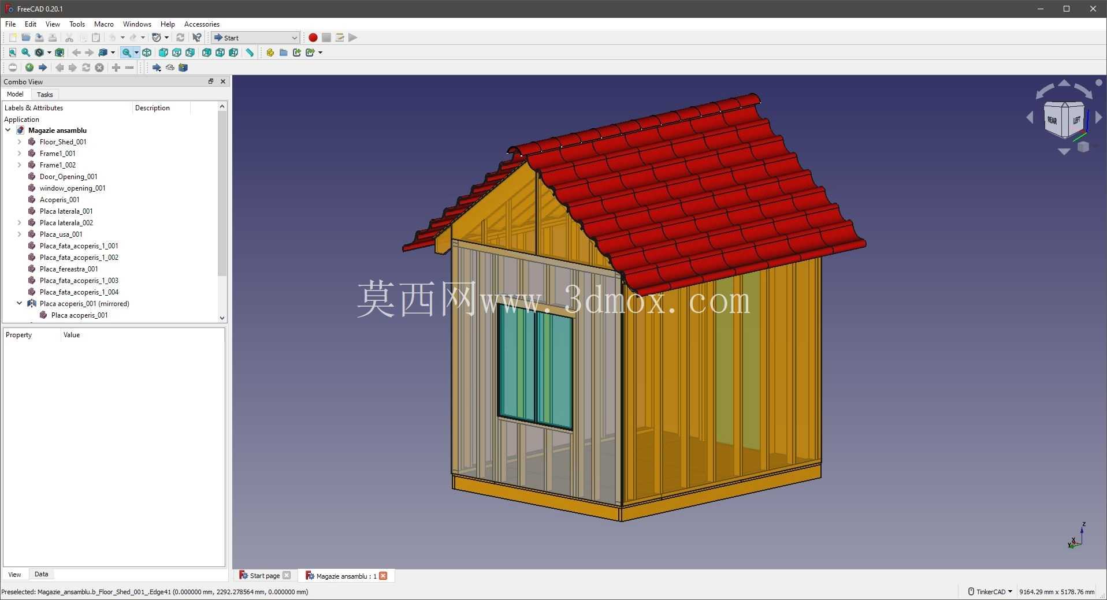
Task: Open the File menu
Action: 10,24
